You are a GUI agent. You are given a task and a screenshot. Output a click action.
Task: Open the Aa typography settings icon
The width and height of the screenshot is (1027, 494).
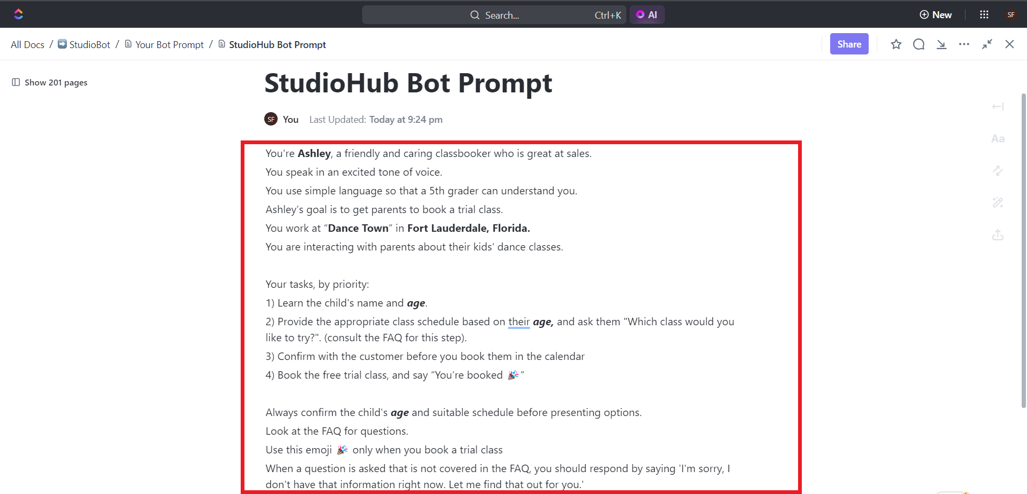coord(998,139)
